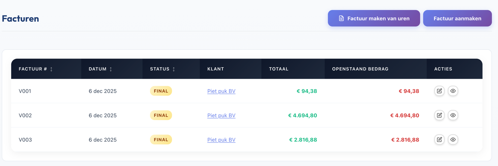Click the FINAL status badge of V003
Screen dimensions: 498x166
(x=161, y=140)
